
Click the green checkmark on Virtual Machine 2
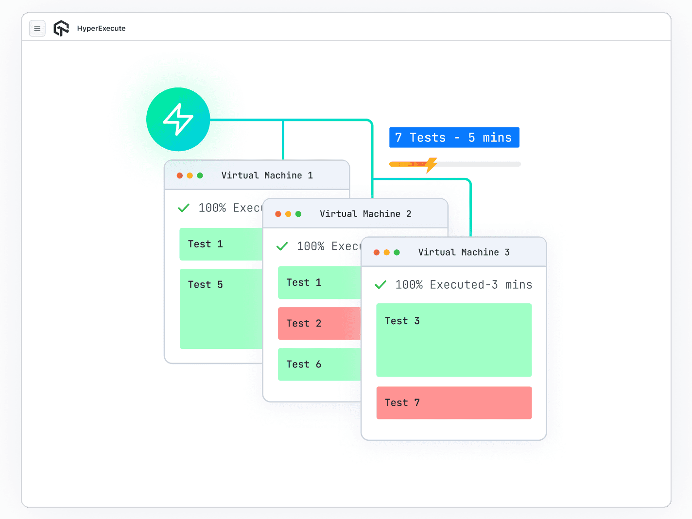point(282,246)
